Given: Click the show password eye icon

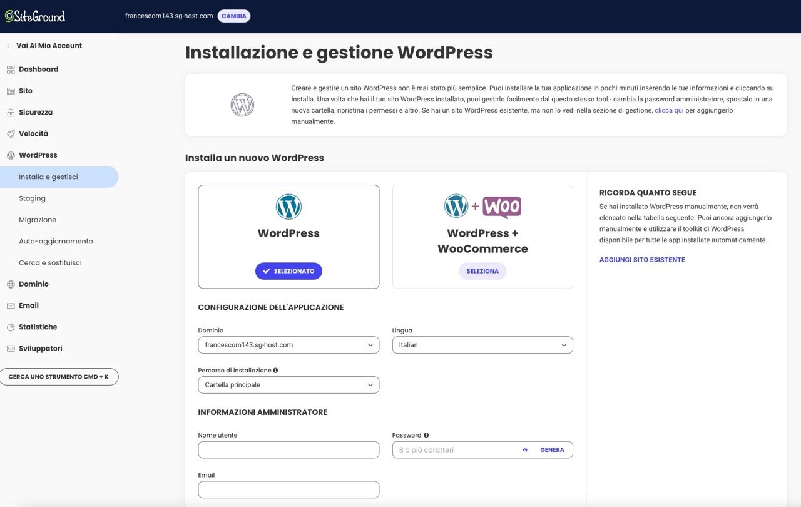Looking at the screenshot, I should click(525, 450).
